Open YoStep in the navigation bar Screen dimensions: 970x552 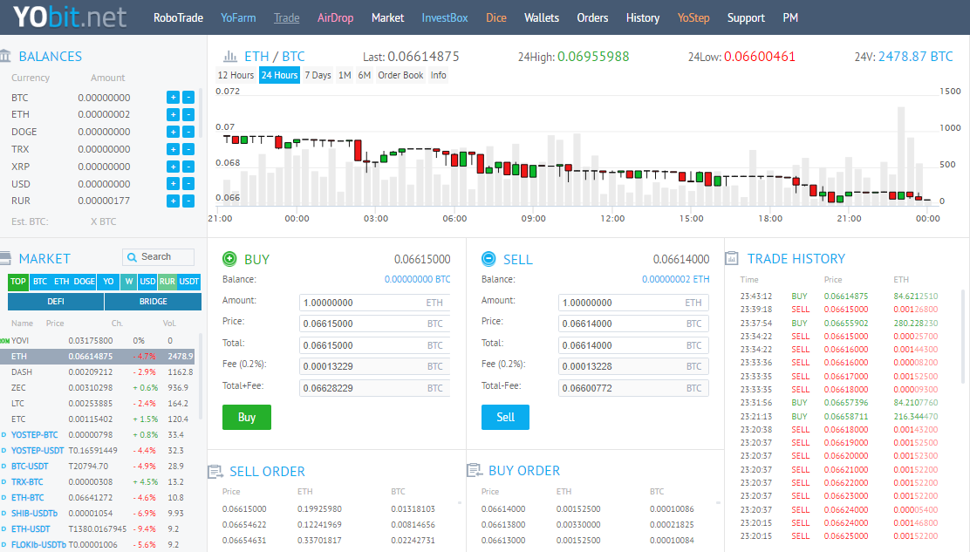[693, 18]
